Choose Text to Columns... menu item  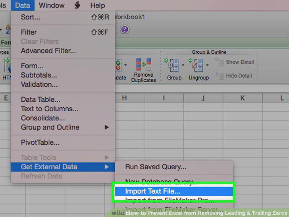pos(63,108)
